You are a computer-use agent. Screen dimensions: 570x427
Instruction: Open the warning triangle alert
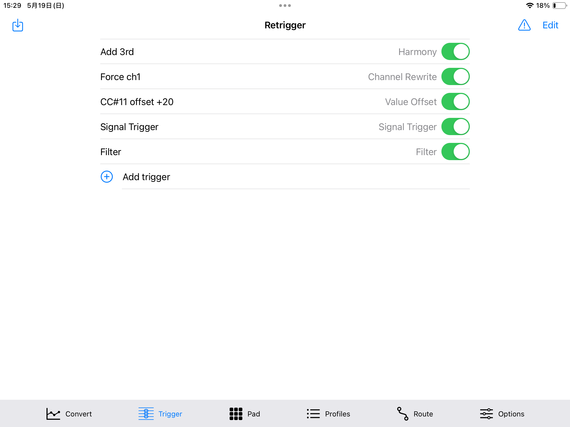[x=524, y=25]
